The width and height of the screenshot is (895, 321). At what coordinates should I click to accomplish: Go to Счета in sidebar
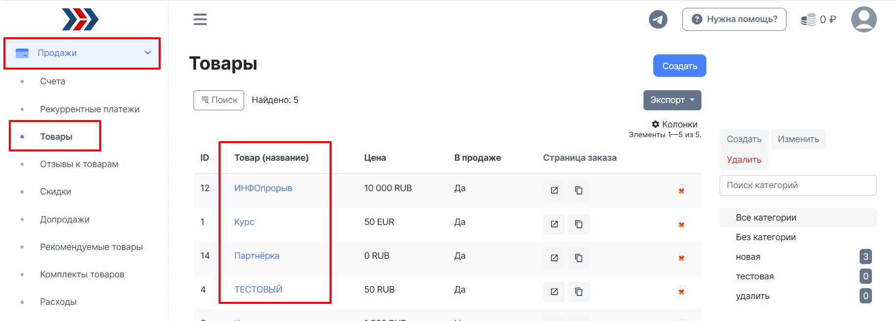(x=53, y=81)
